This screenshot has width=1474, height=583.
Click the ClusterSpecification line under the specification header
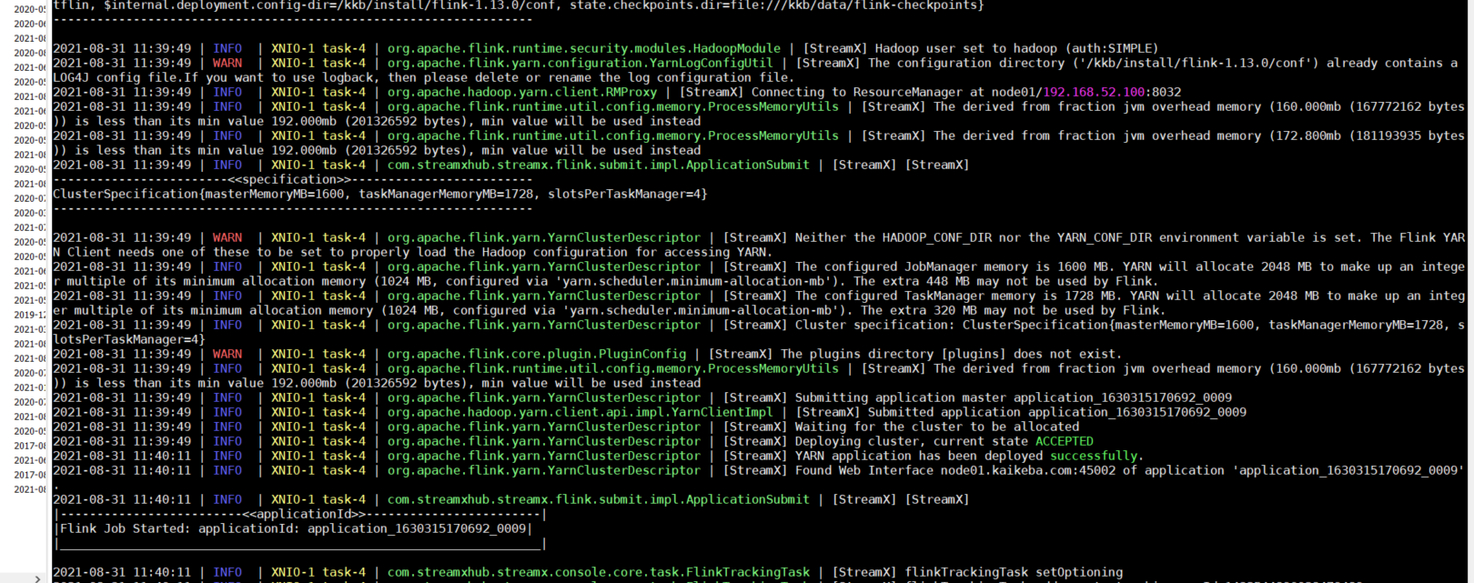pos(380,194)
